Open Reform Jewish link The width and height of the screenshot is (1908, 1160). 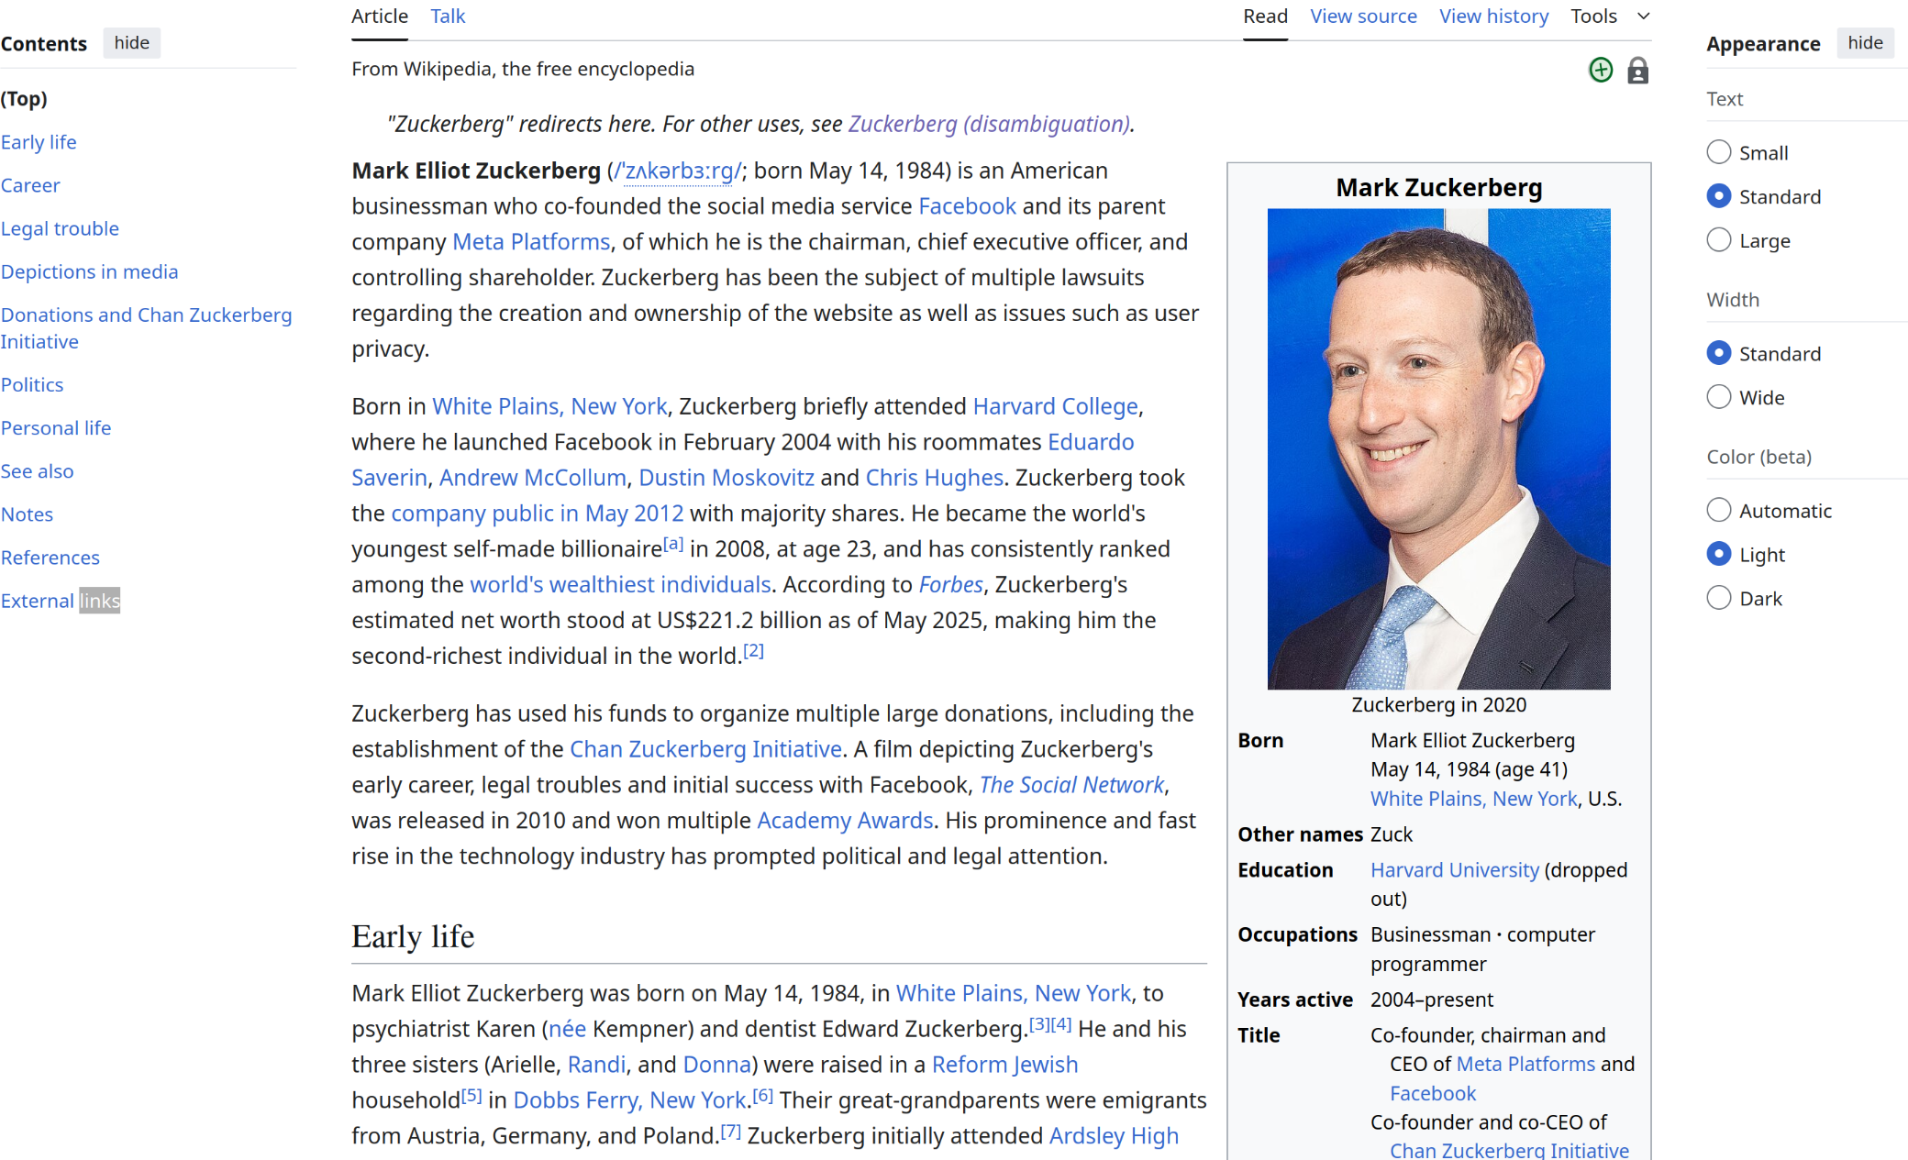[1004, 1066]
